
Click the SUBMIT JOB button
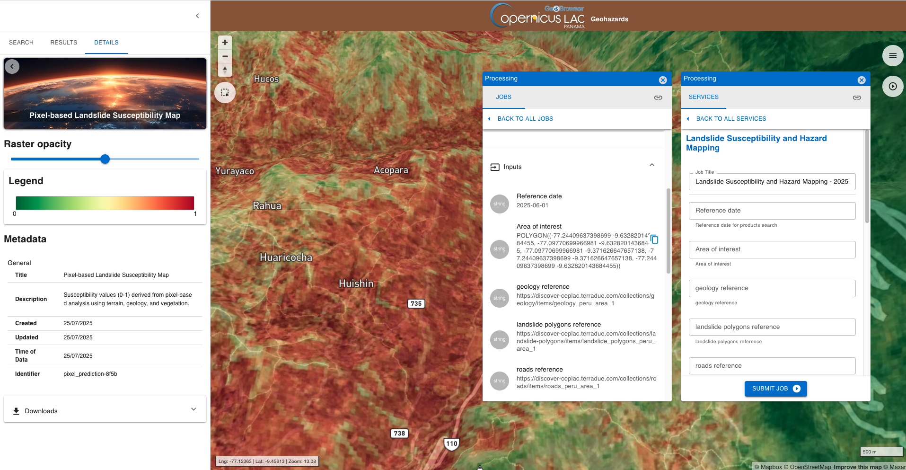coord(775,389)
